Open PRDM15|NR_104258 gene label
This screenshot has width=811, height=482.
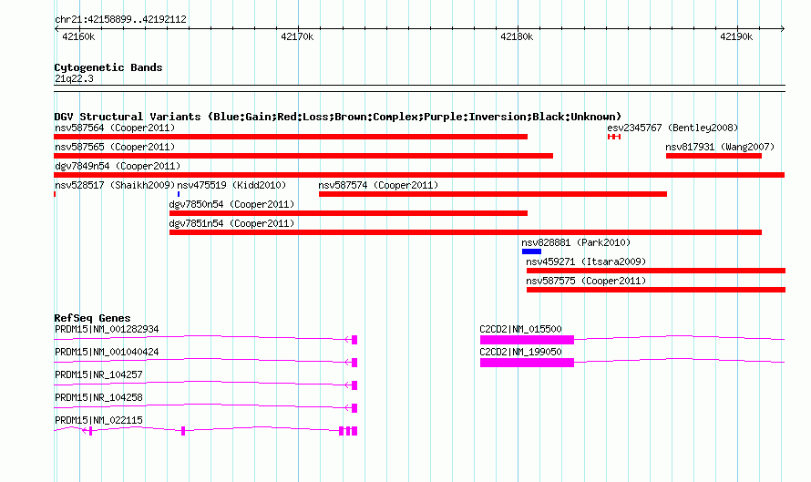tap(98, 397)
